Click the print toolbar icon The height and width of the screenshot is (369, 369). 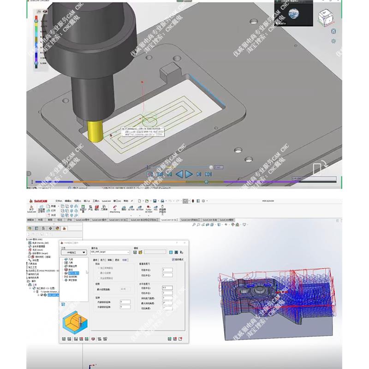click(x=162, y=201)
